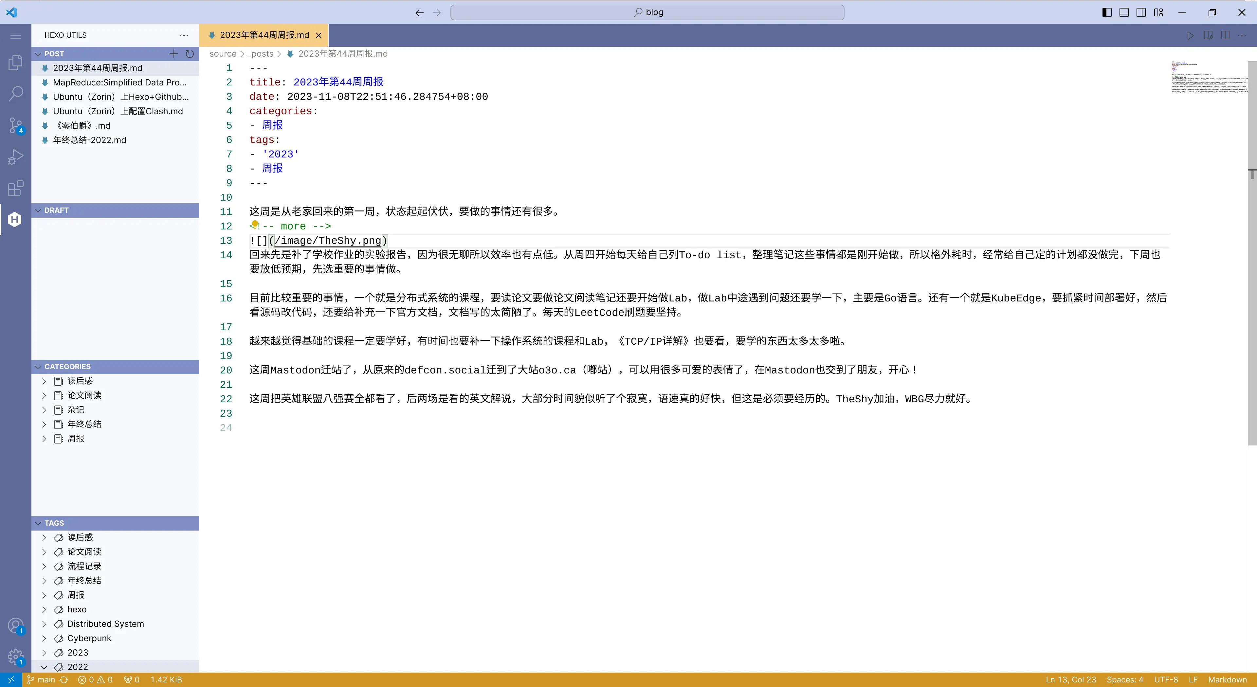This screenshot has height=687, width=1257.
Task: Click the plus icon to create new post
Action: 174,54
